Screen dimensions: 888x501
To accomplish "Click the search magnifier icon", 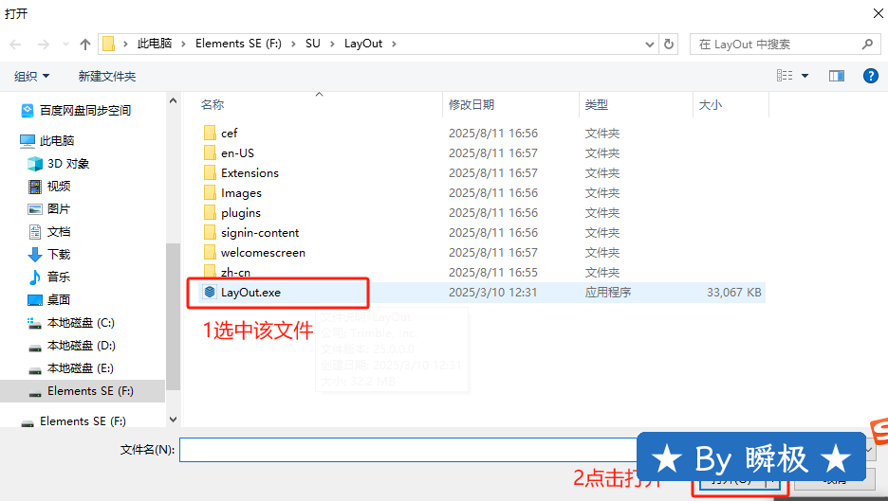I will tap(867, 45).
